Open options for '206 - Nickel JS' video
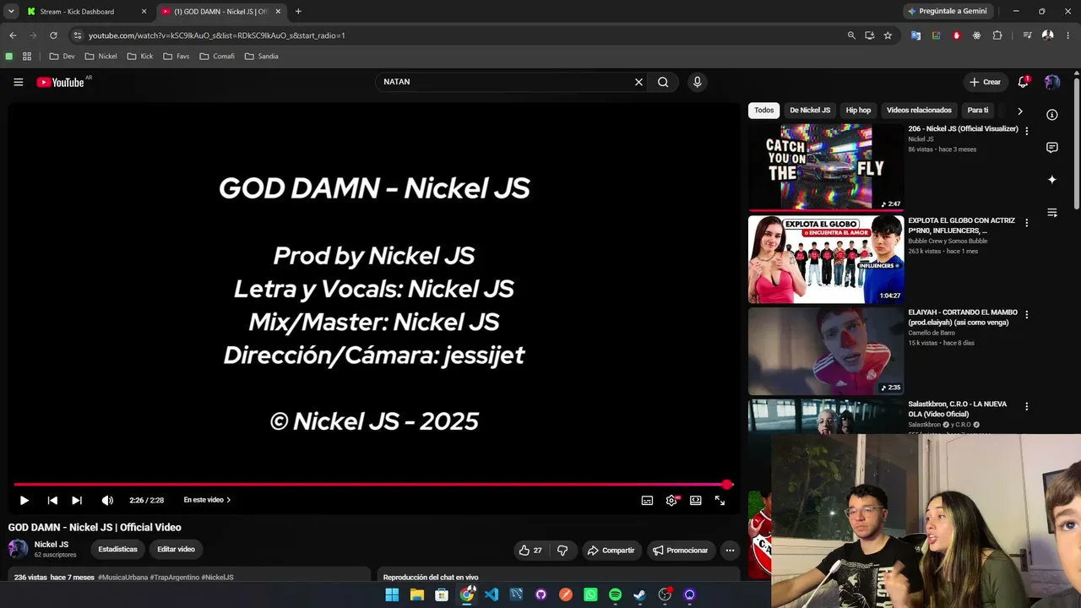The image size is (1081, 608). (1026, 131)
